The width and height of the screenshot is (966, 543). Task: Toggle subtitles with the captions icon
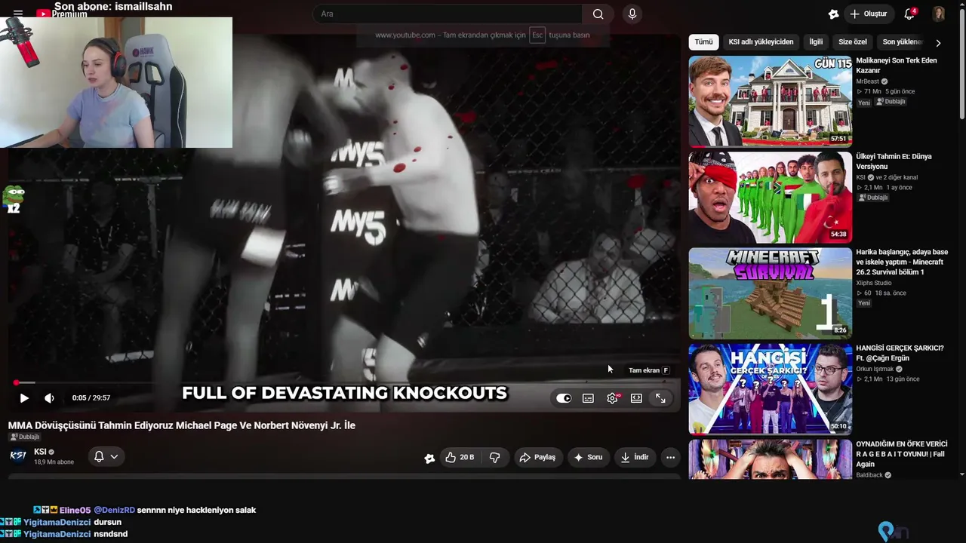click(588, 398)
